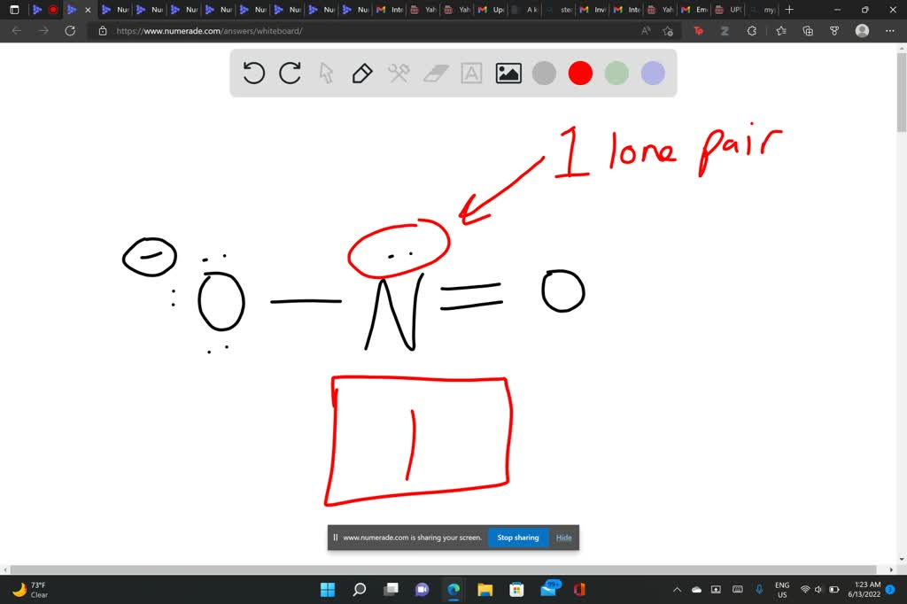Click the Undo arrow icon
Viewport: 907px width, 604px height.
coord(254,74)
